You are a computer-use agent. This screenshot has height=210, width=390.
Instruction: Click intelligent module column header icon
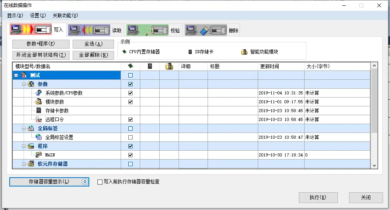point(169,66)
